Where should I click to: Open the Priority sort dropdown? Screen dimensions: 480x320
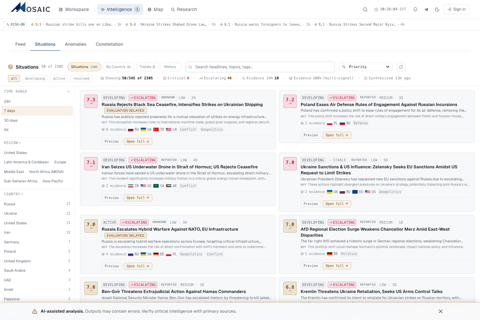pos(366,67)
